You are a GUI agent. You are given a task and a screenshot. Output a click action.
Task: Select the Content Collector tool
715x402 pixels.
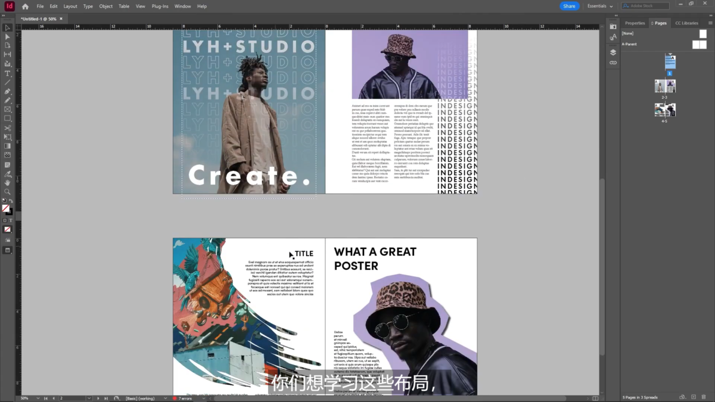[x=7, y=64]
